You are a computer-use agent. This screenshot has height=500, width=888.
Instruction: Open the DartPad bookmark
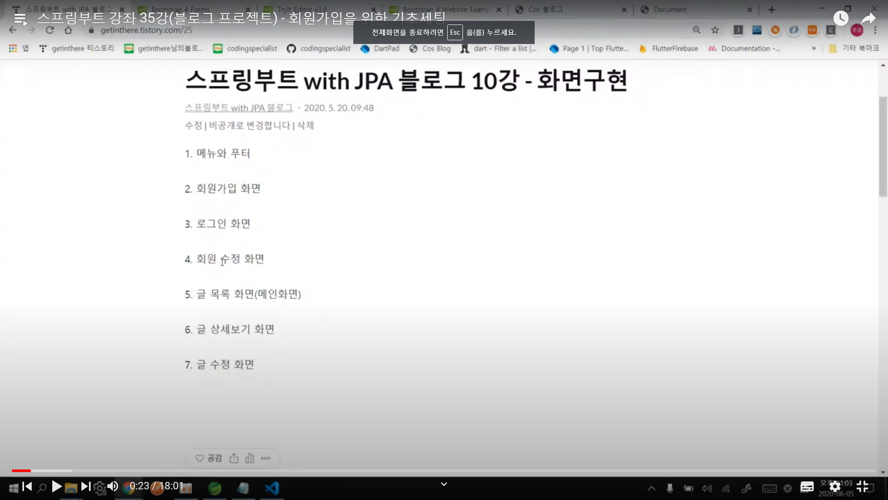(x=380, y=48)
